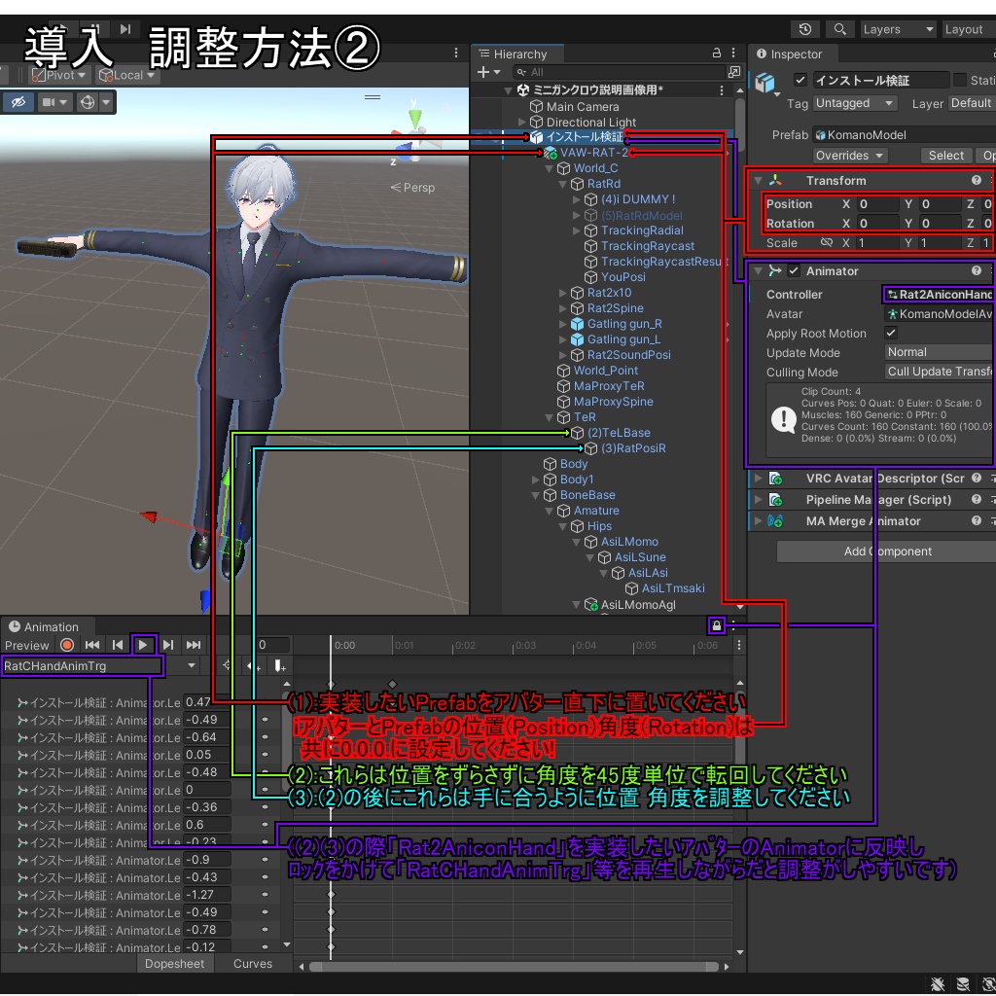996x996 pixels.
Task: Open the Layer Default dropdown
Action: coord(972,103)
